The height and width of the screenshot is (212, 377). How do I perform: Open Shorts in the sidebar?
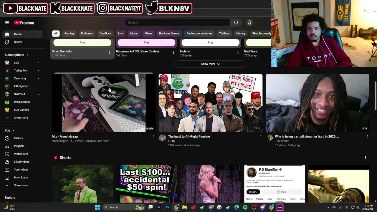[22, 42]
